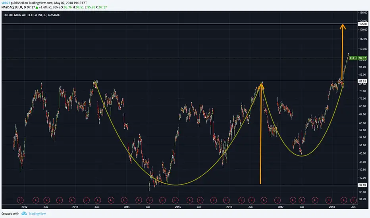This screenshot has height=218, width=370.
Task: Select the earnings E marker above Jun 2016
Action: 252,200
